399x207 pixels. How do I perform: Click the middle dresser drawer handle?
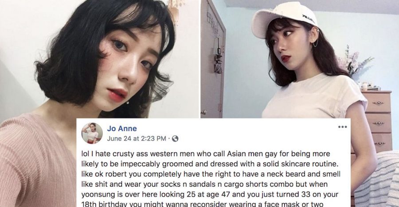[378, 123]
